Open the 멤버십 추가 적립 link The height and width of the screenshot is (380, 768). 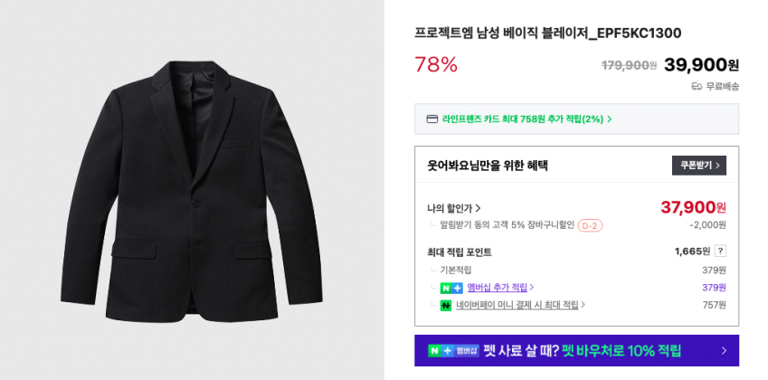(497, 288)
